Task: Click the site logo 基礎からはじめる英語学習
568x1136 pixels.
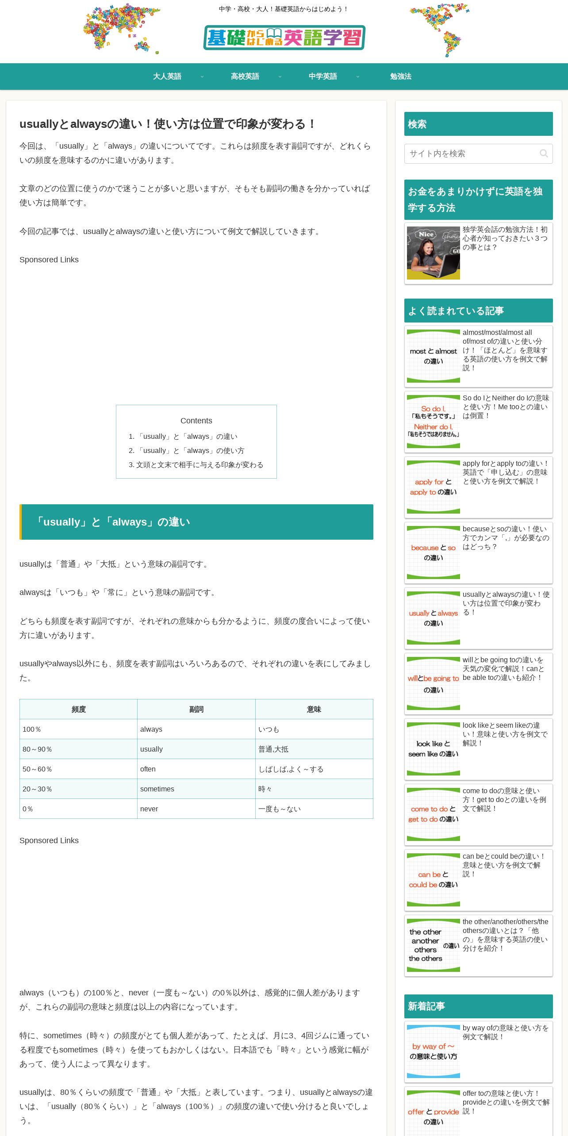Action: point(284,38)
